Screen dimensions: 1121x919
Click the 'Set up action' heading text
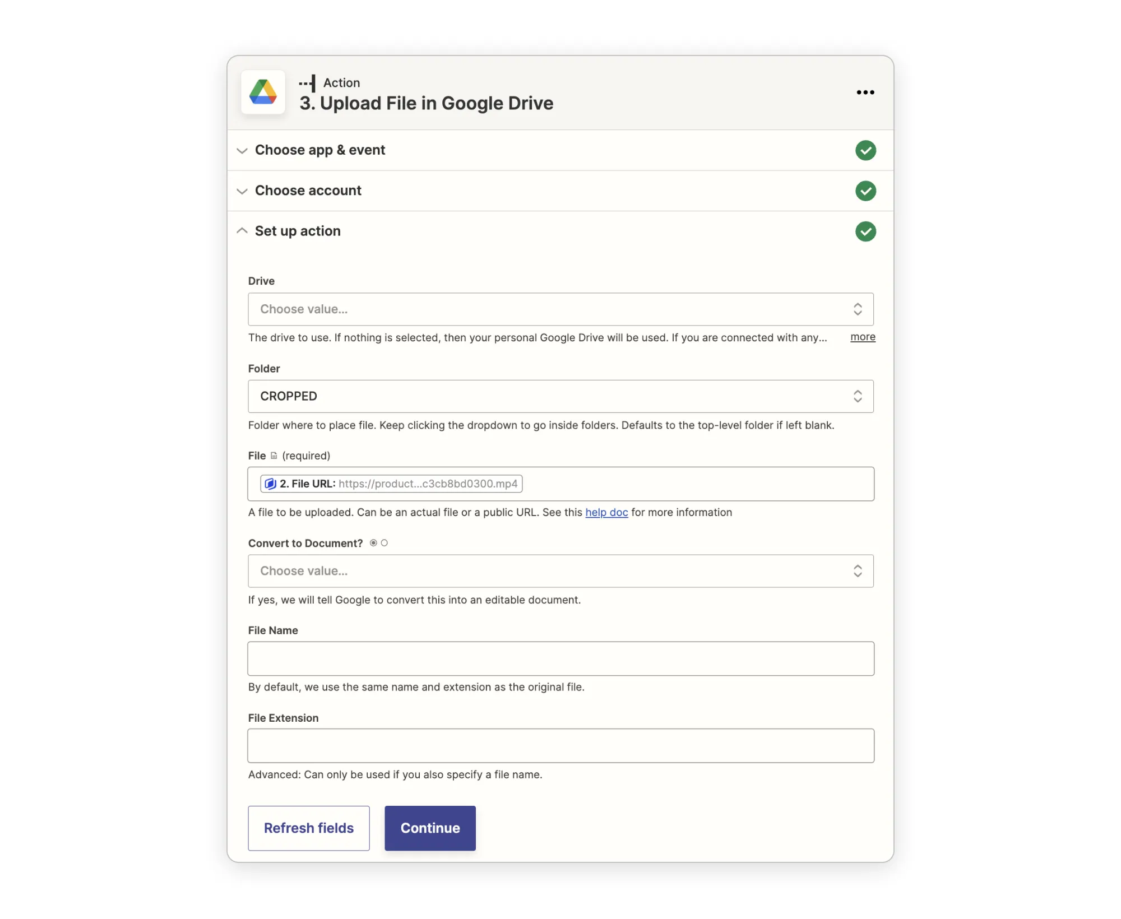pyautogui.click(x=298, y=231)
